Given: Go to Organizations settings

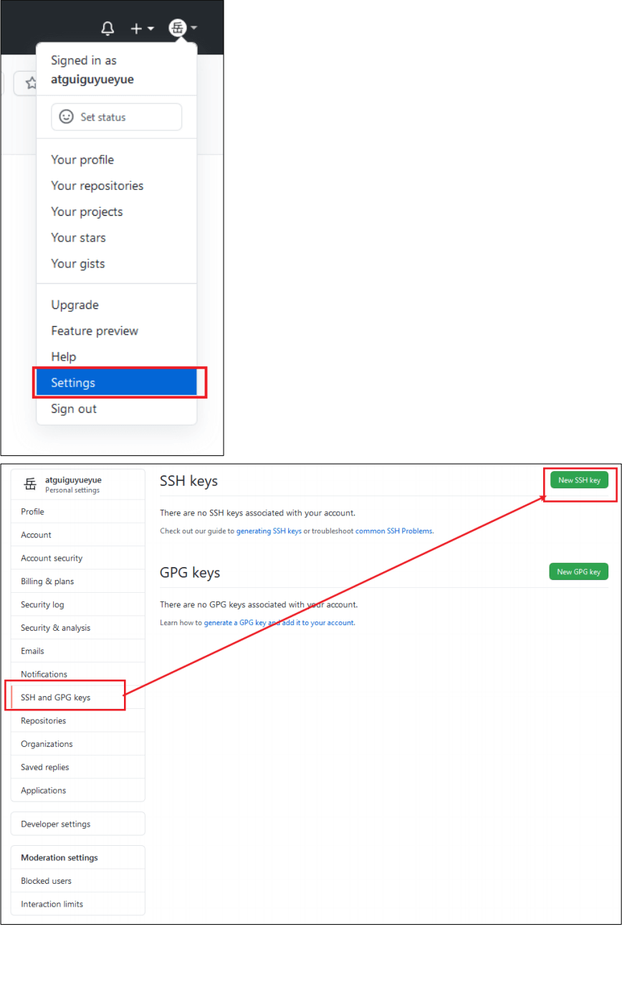Looking at the screenshot, I should point(78,743).
